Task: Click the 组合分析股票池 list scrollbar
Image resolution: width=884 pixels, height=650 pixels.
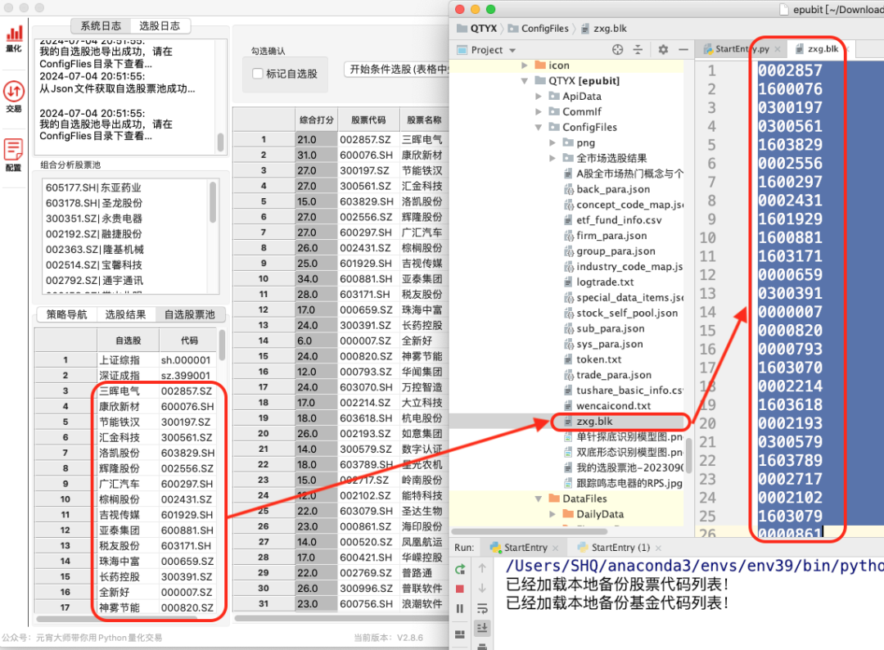Action: (213, 202)
